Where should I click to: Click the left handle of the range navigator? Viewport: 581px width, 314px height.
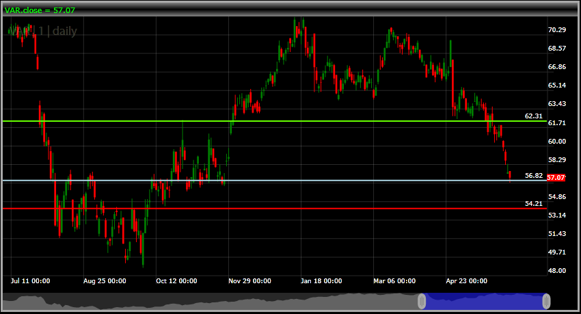point(422,301)
